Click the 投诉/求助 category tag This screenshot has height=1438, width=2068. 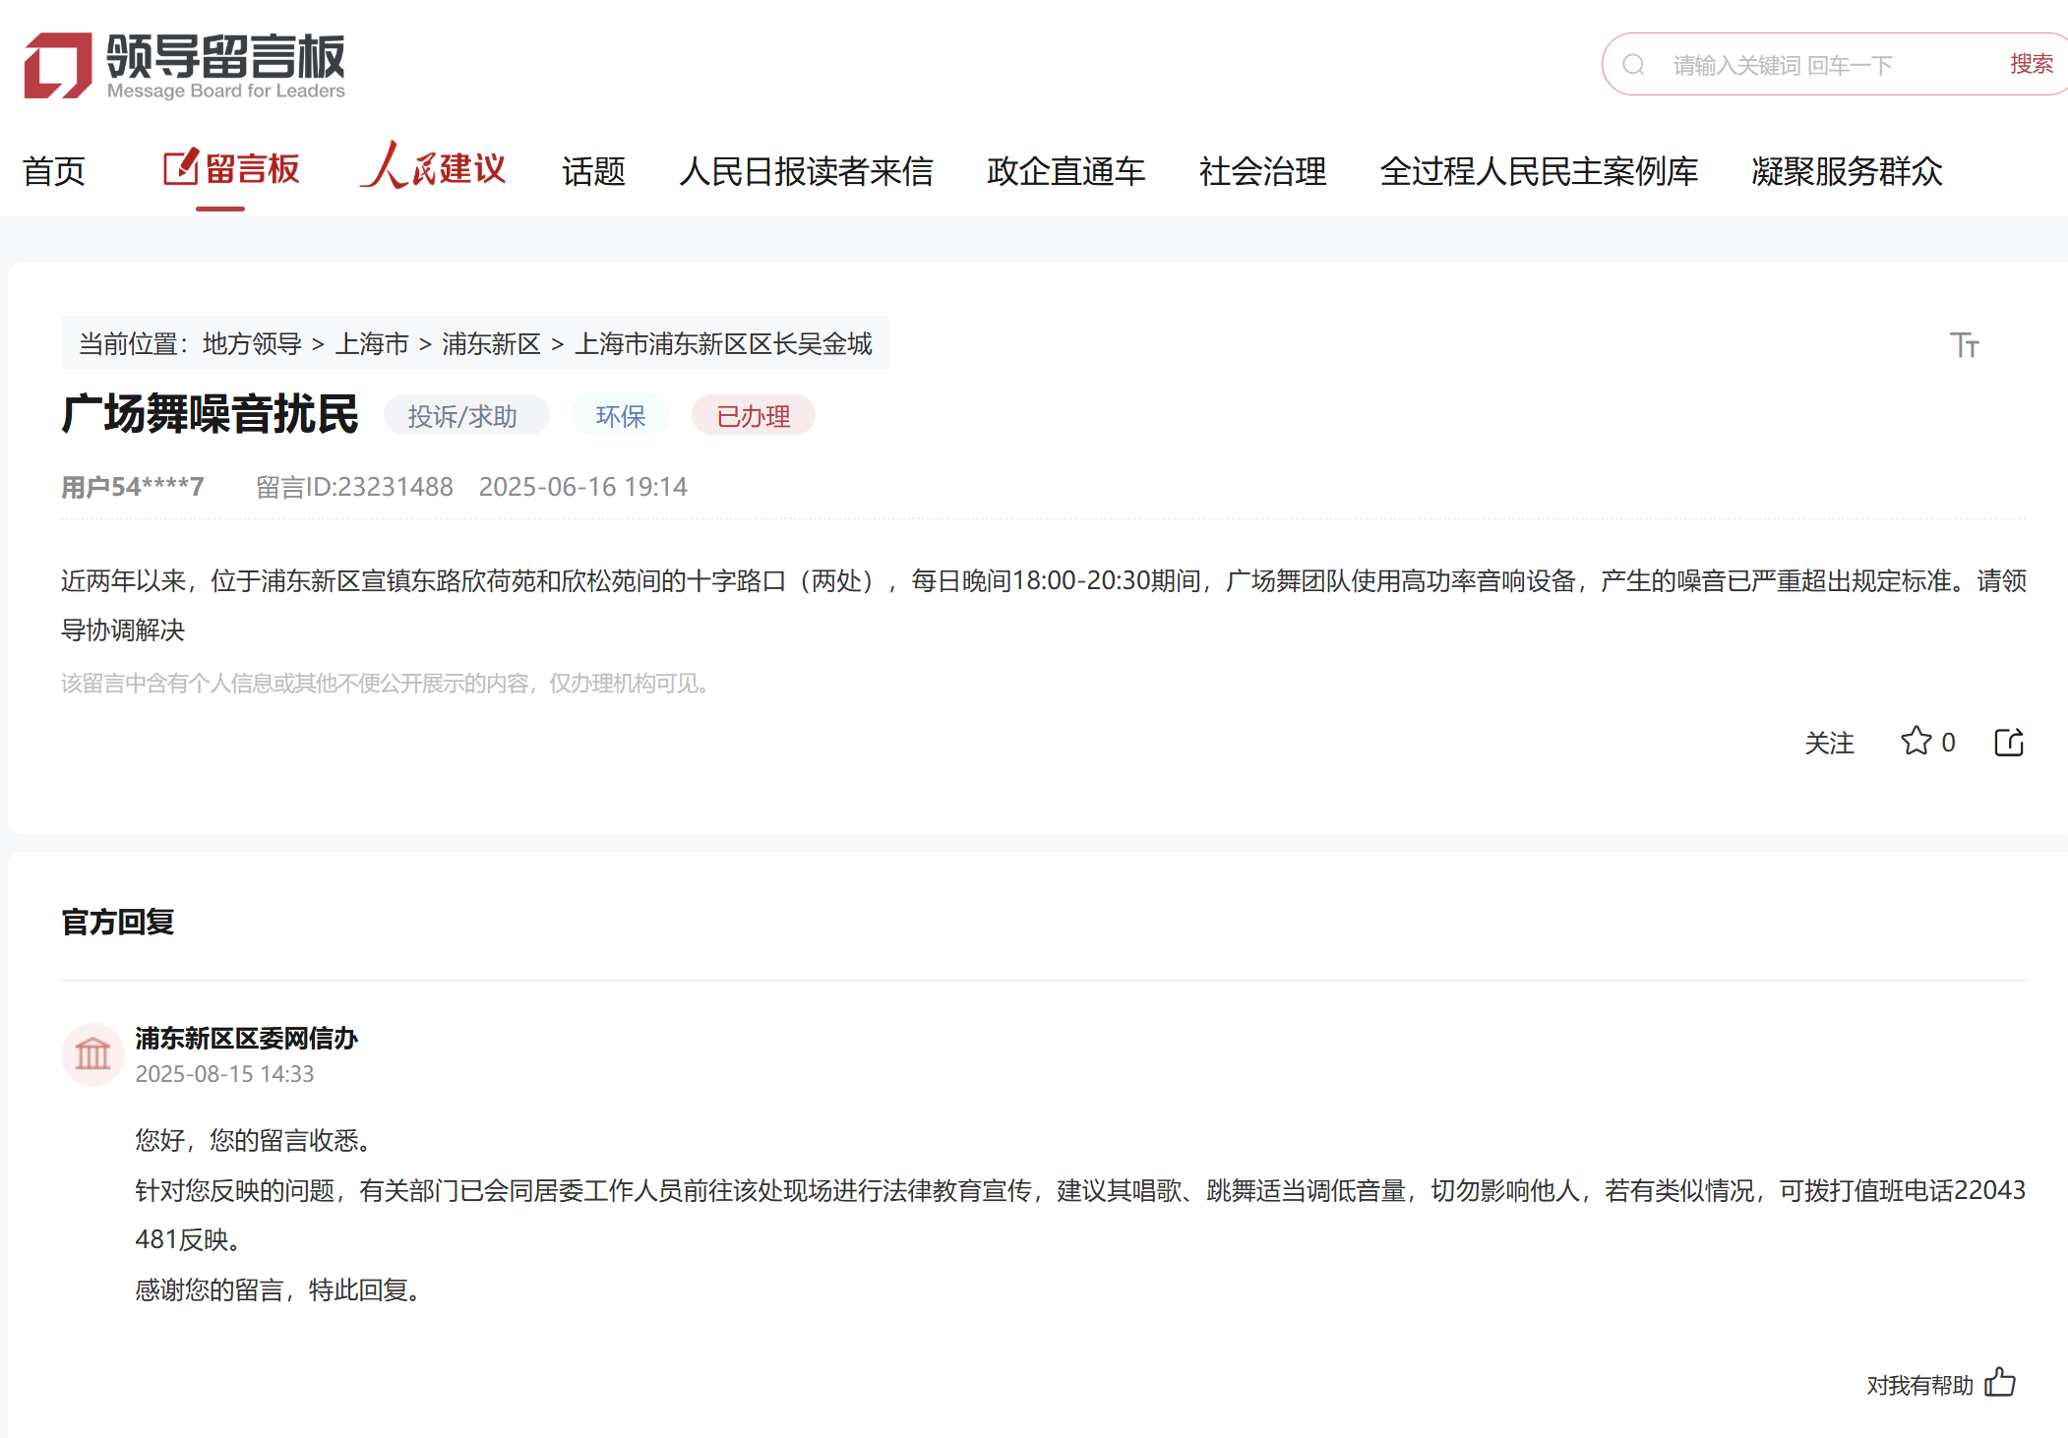coord(462,416)
